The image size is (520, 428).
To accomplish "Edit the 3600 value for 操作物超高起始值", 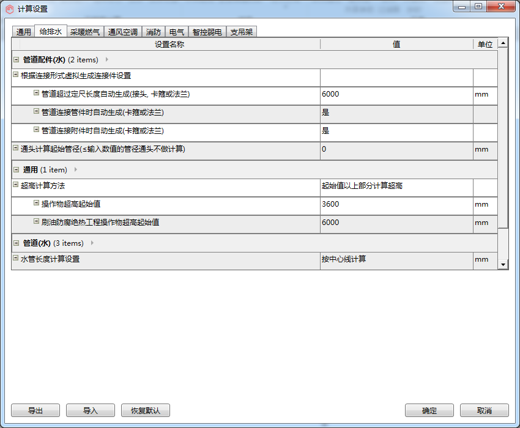I will click(x=396, y=206).
